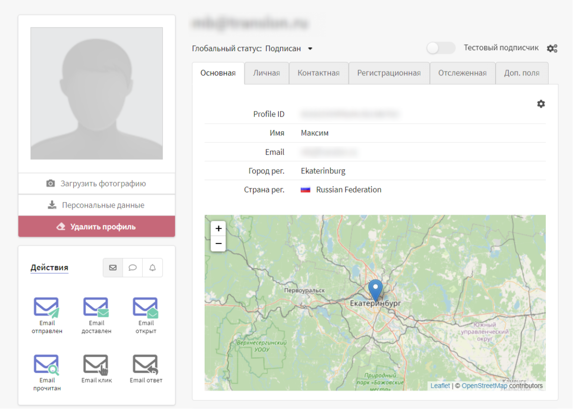Click the Удалить профиль button

pos(96,226)
